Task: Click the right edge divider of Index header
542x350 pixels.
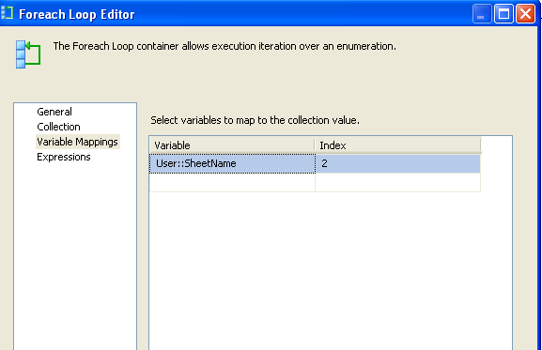Action: pos(480,145)
